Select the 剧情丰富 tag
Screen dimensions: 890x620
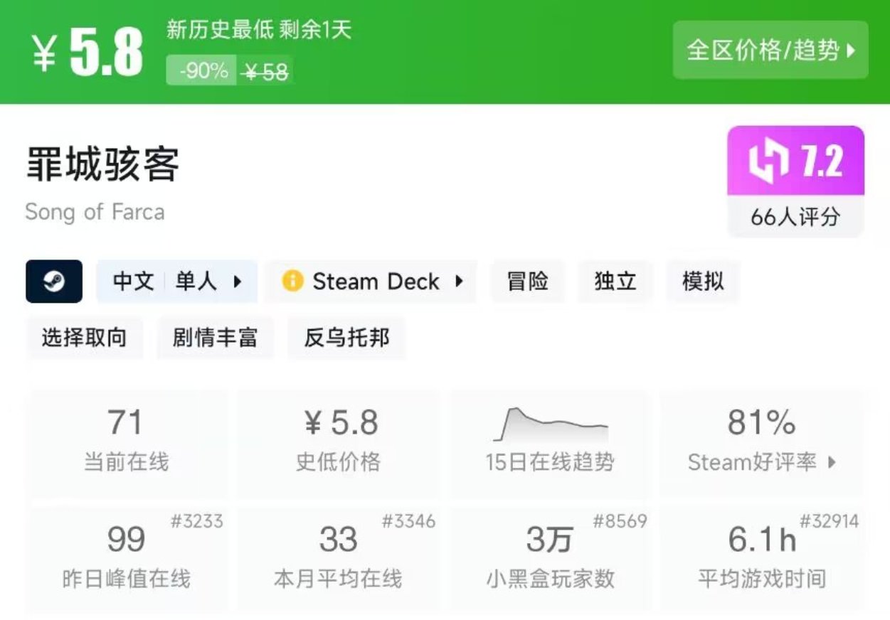click(x=216, y=338)
